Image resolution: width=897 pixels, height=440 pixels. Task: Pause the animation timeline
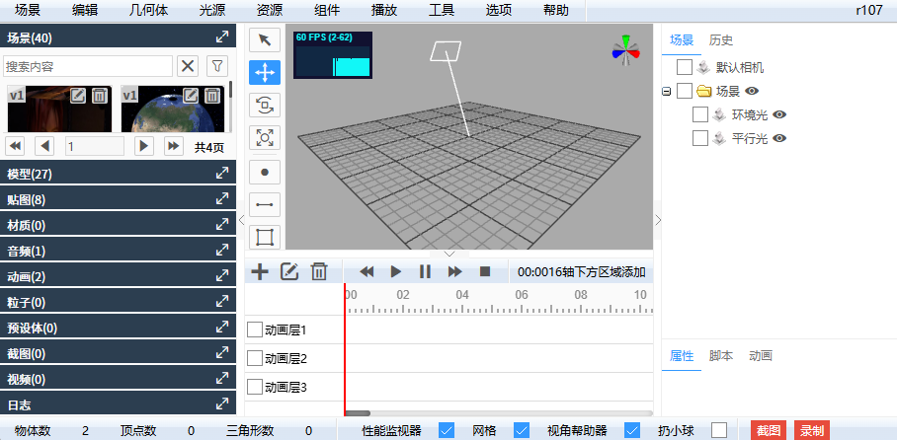coord(425,271)
